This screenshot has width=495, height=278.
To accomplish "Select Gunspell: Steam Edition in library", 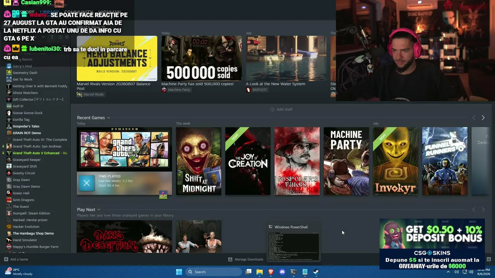I will (x=31, y=213).
